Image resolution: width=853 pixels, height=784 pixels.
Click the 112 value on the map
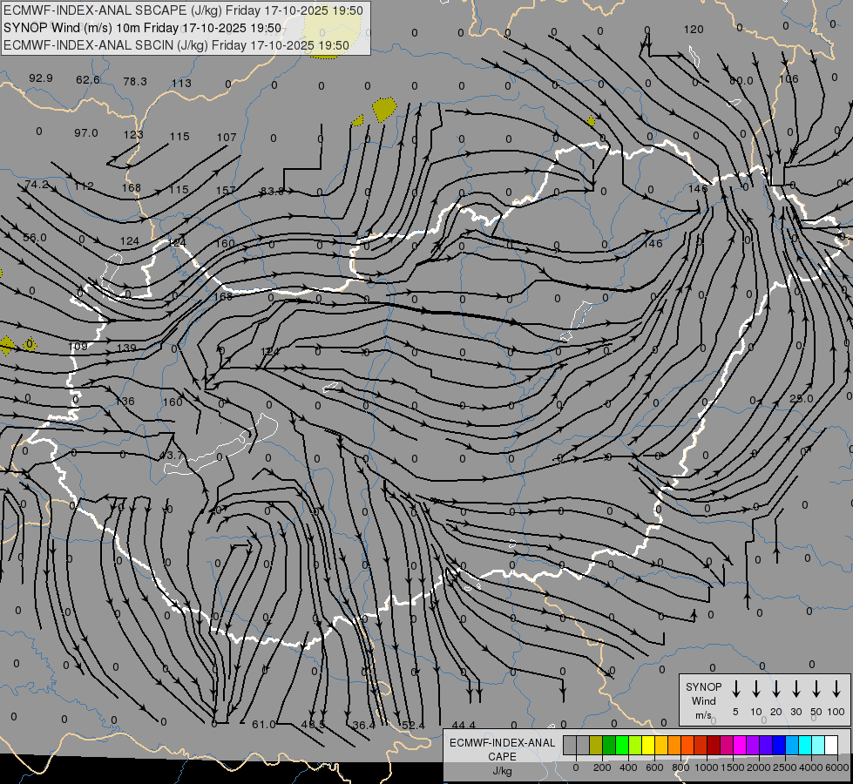(84, 186)
